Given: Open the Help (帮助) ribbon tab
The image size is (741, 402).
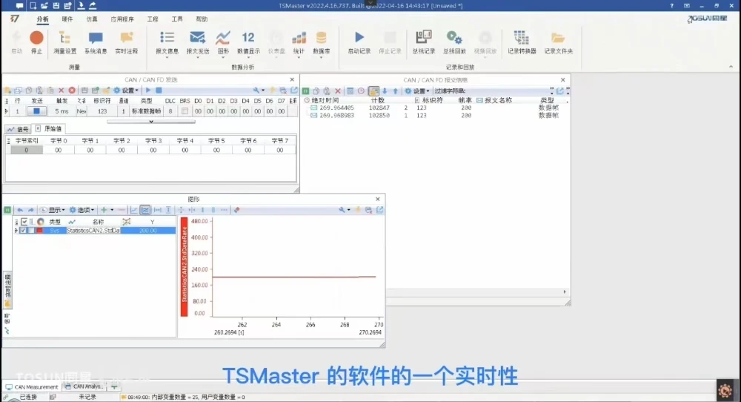Looking at the screenshot, I should pyautogui.click(x=202, y=19).
